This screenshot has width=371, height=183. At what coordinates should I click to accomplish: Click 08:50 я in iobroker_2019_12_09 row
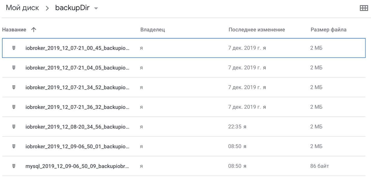click(237, 147)
